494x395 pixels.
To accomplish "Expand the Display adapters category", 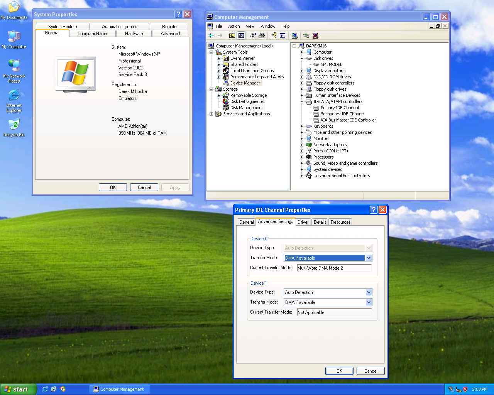I will (301, 71).
